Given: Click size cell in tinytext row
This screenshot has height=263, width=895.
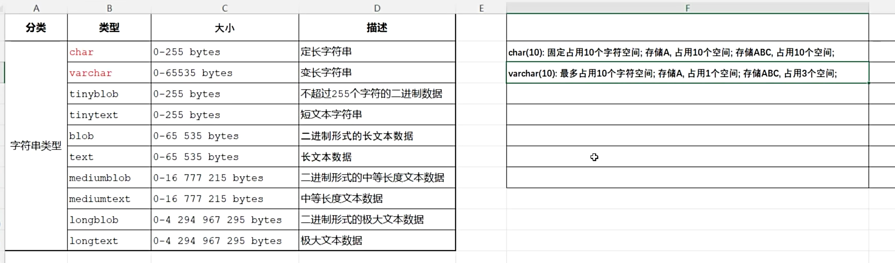Looking at the screenshot, I should (x=225, y=114).
